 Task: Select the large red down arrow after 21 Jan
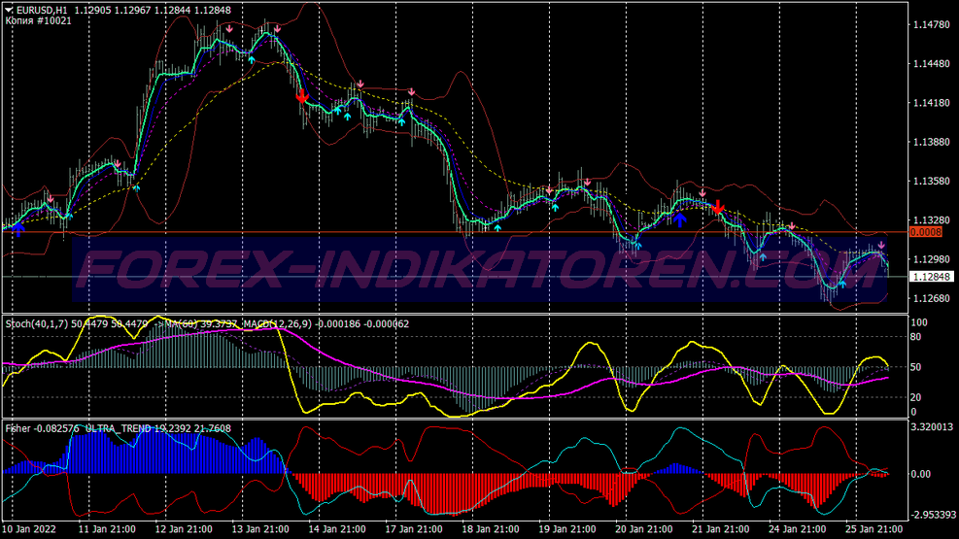718,207
